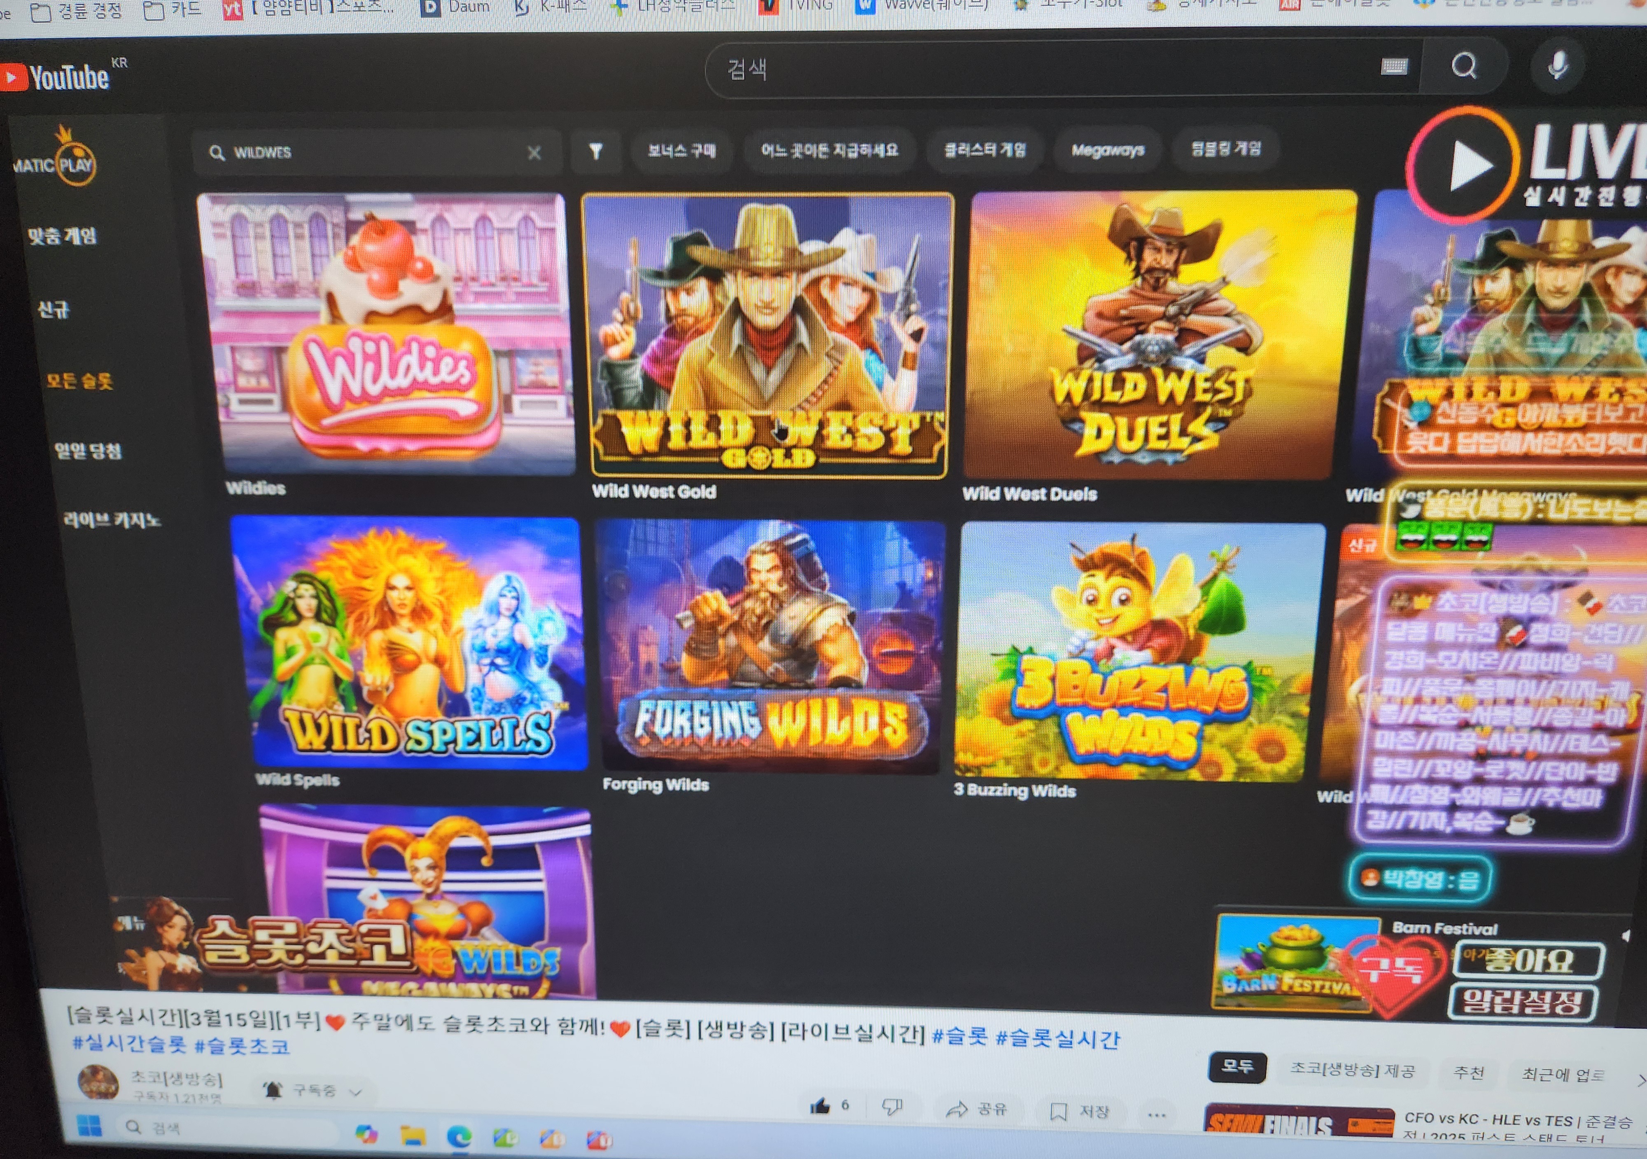Open the 초코 channel avatar

click(98, 1083)
